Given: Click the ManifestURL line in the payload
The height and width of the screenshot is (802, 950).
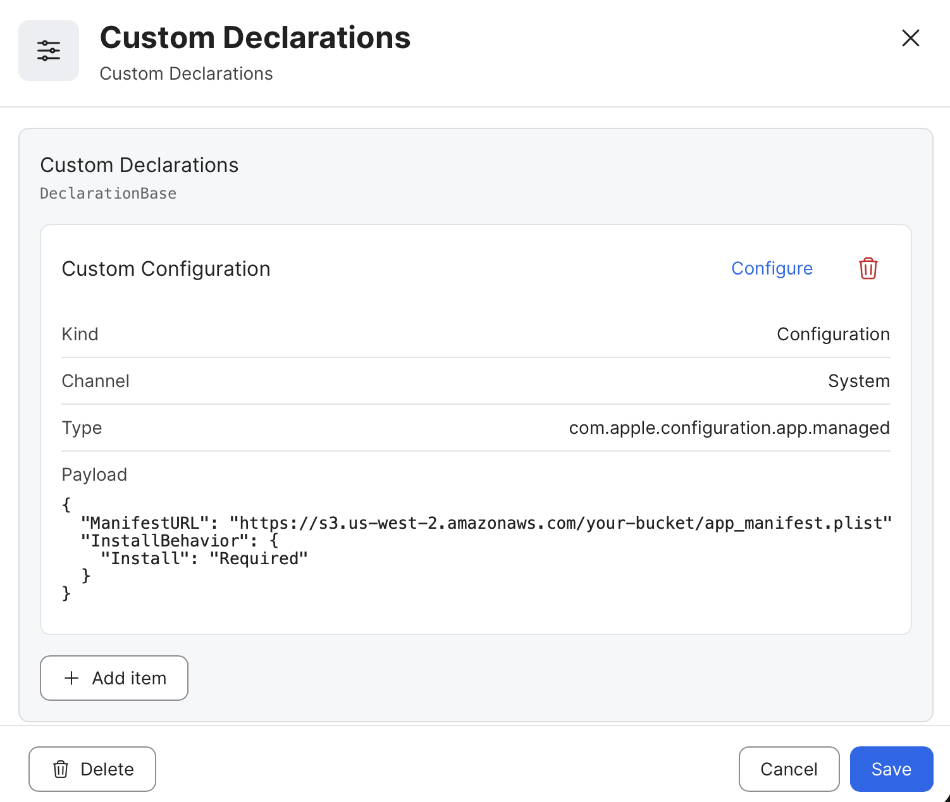Looking at the screenshot, I should (x=486, y=523).
